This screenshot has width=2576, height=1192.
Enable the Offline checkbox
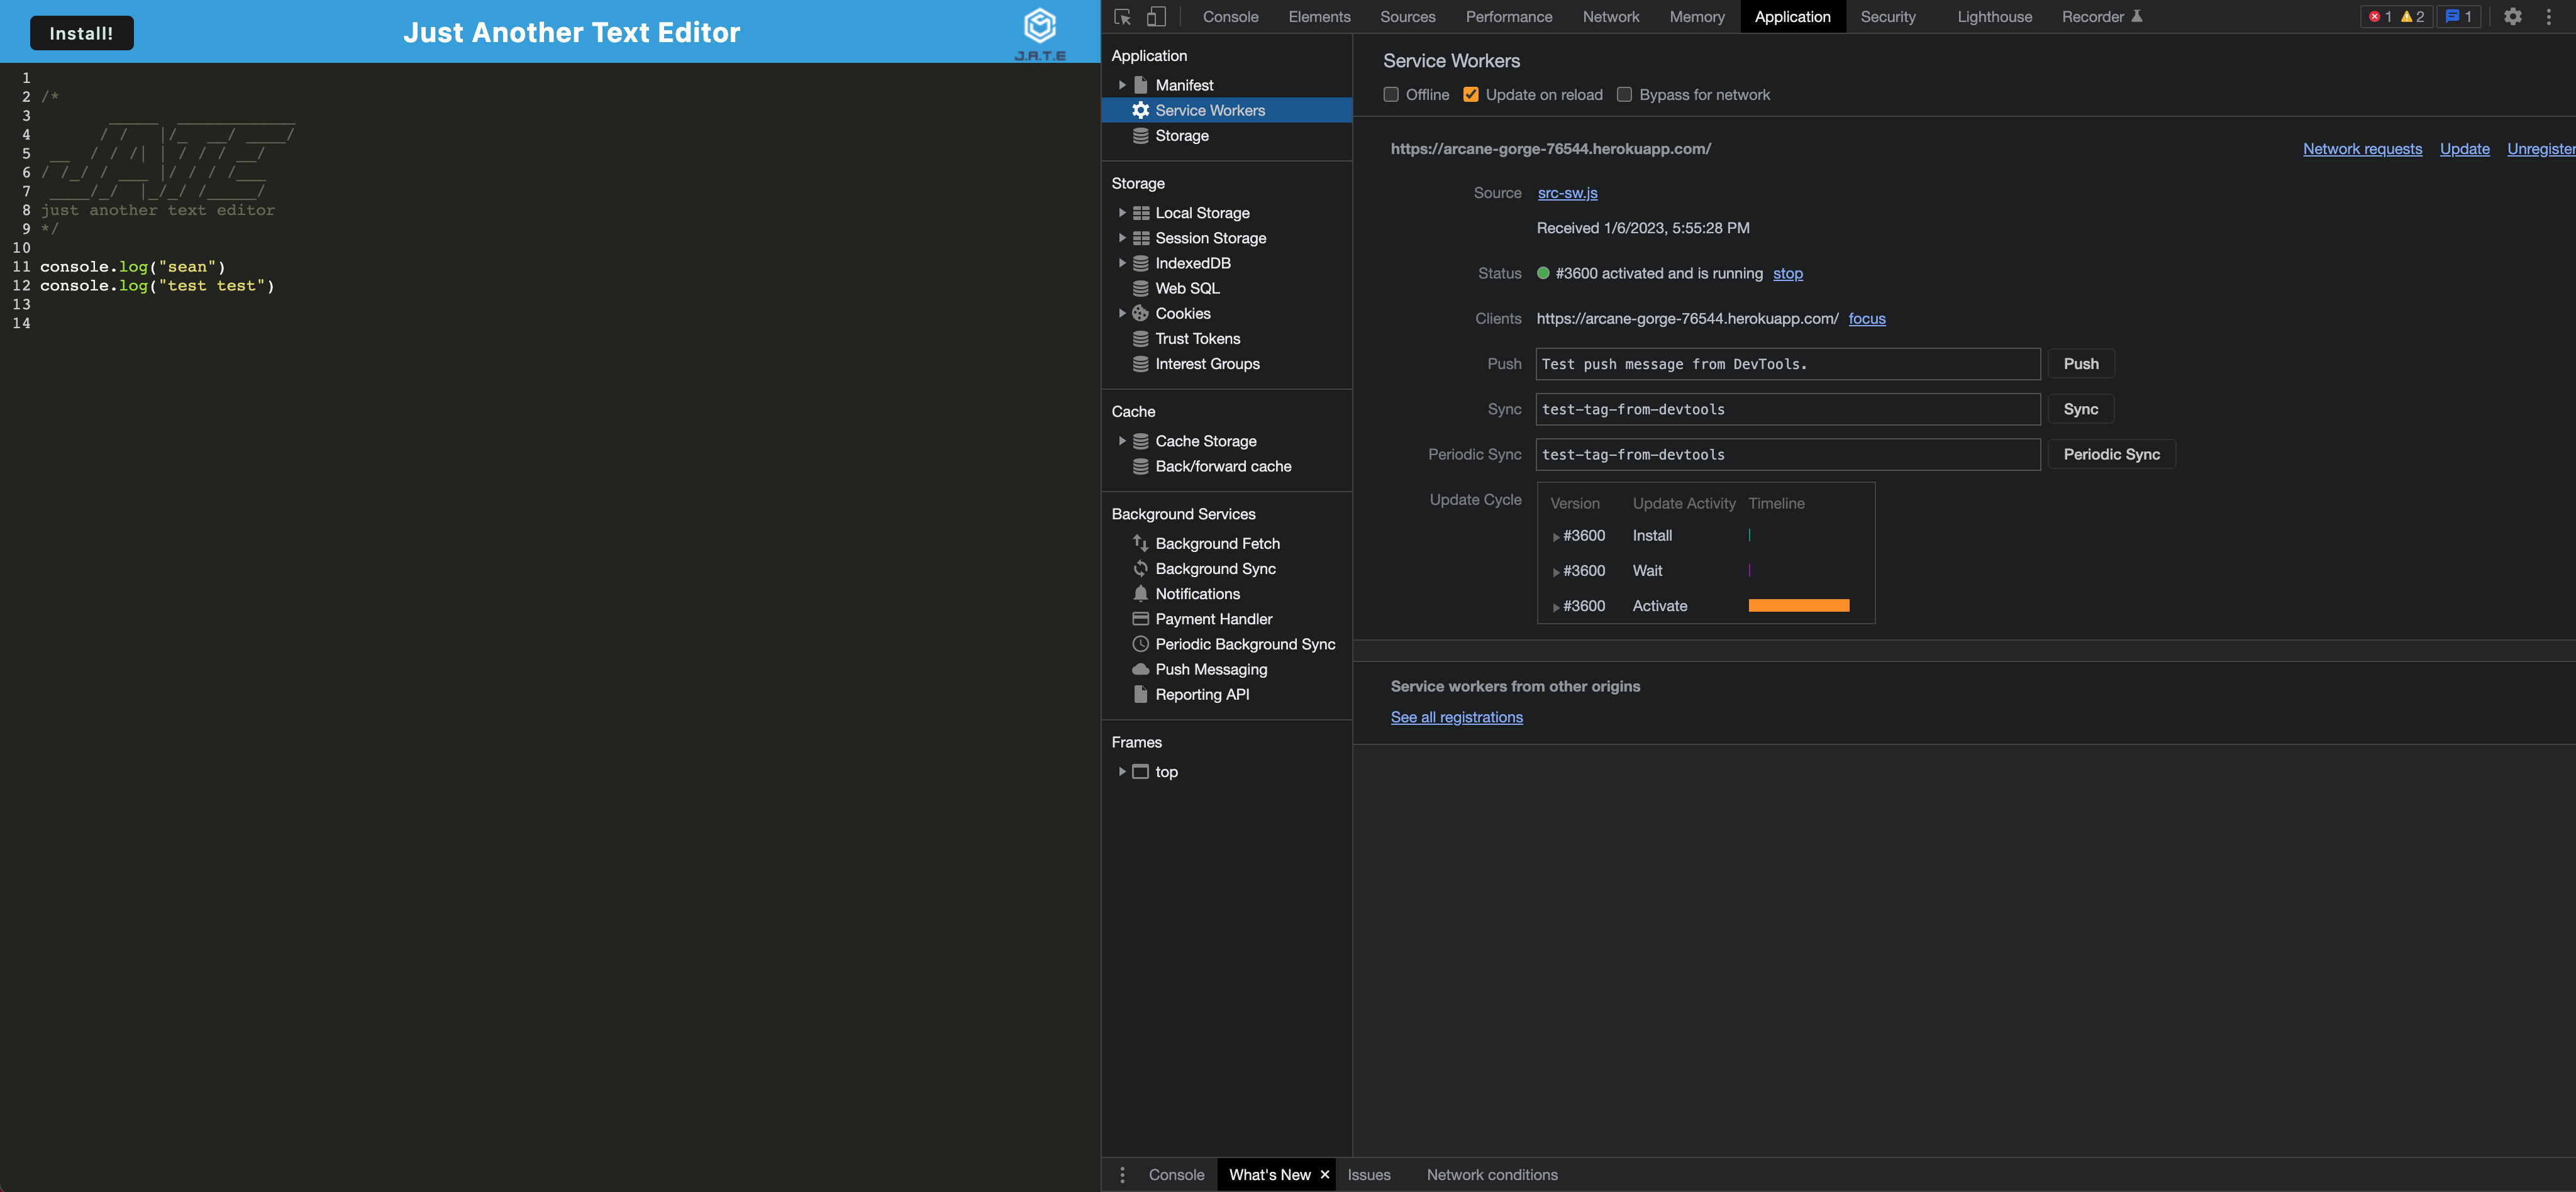pyautogui.click(x=1391, y=95)
